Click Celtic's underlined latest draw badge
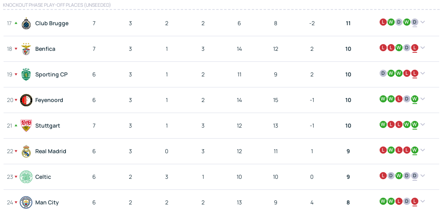This screenshot has height=217, width=442. click(x=414, y=176)
